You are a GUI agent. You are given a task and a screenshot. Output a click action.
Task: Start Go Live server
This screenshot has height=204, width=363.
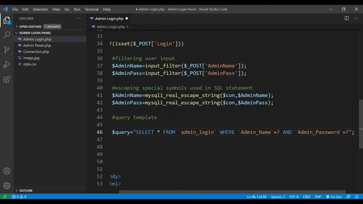click(334, 197)
